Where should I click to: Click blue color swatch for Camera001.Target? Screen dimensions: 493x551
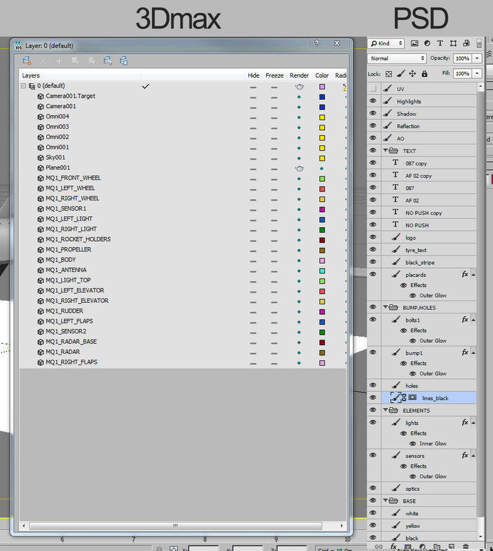(322, 97)
